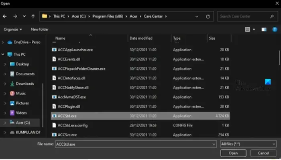Open the file type filter dropdown
The height and width of the screenshot is (160, 281).
[248, 144]
